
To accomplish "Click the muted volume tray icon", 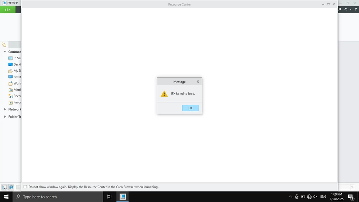I will click(316, 197).
